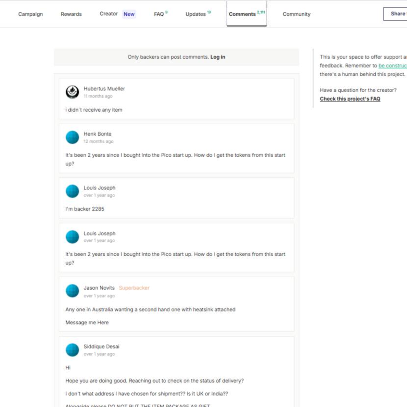View the FAQ tab
407x407 pixels.
tap(161, 14)
